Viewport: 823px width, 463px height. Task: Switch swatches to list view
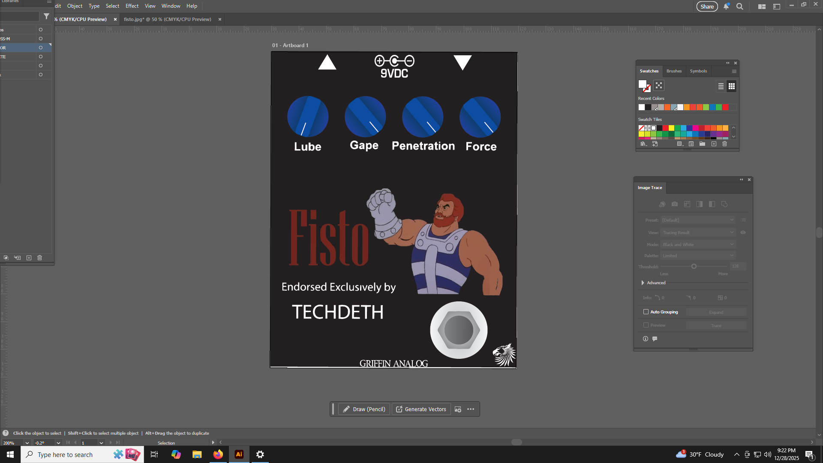(721, 86)
